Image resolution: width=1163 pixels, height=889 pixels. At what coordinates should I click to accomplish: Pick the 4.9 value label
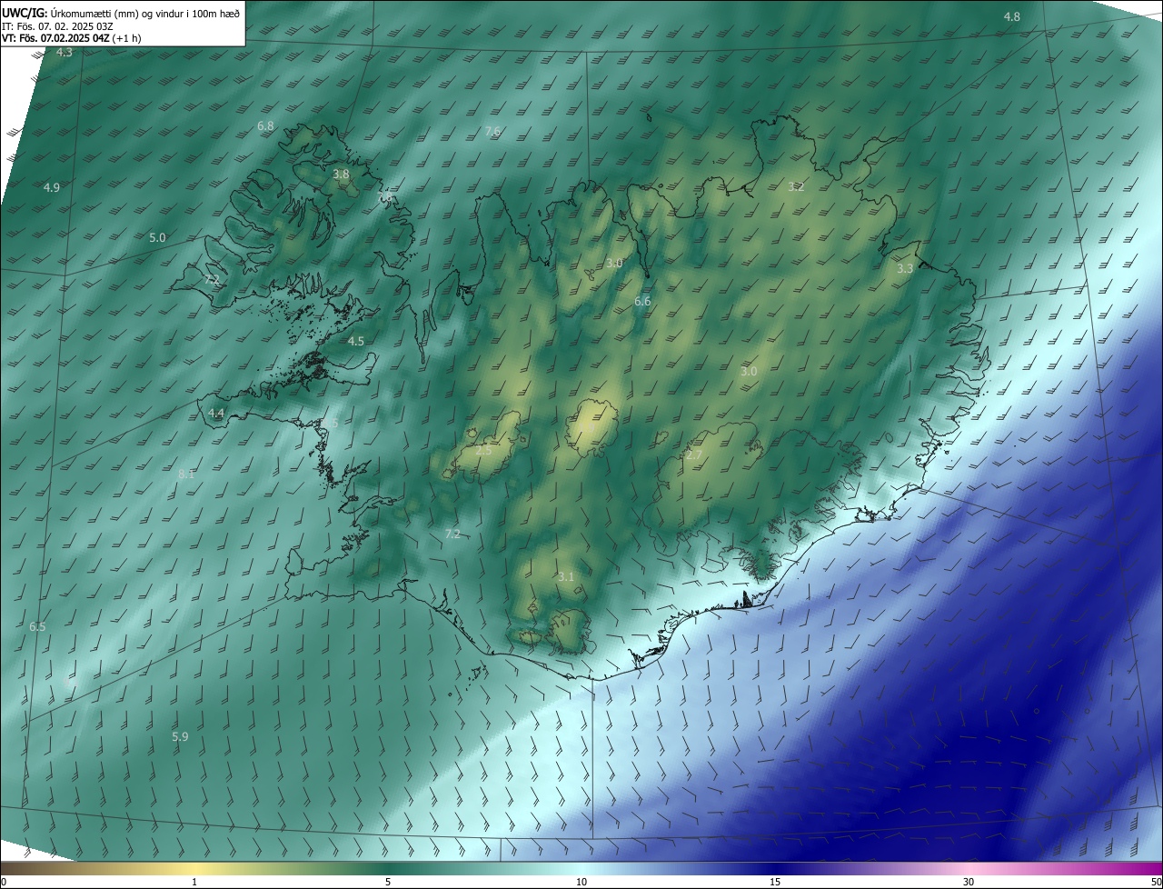tap(52, 188)
